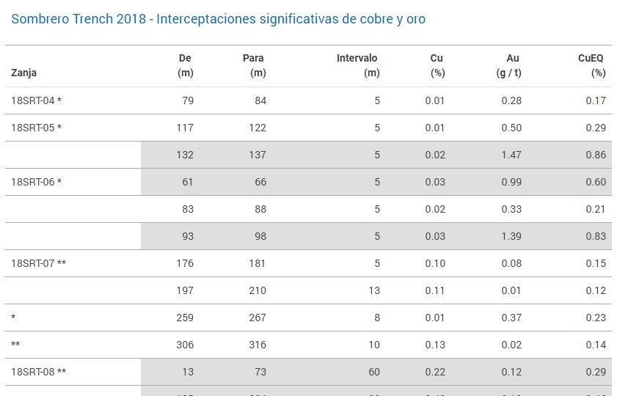Select the 210 Para value cell
Screen dimensions: 628x396
click(258, 290)
